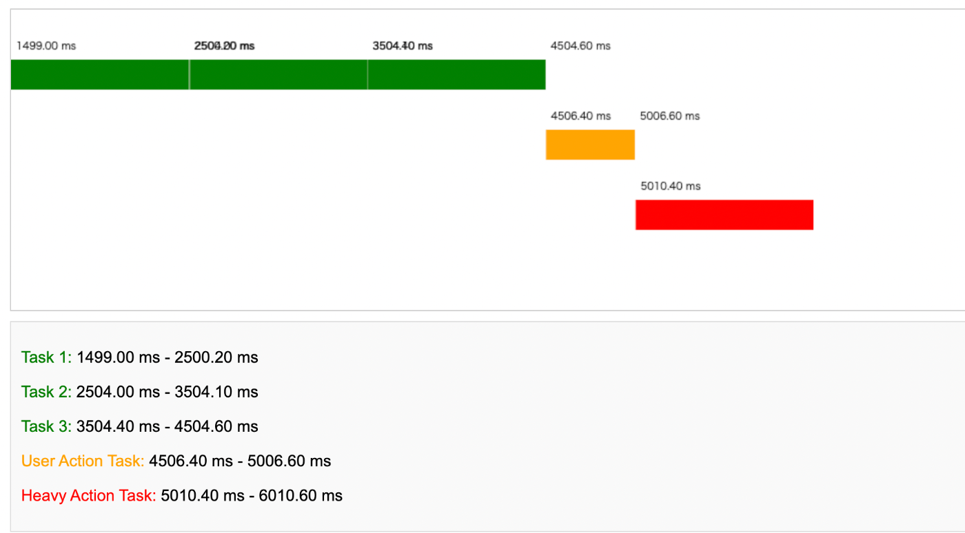
Task: Click the User Action time range text
Action: [x=240, y=461]
